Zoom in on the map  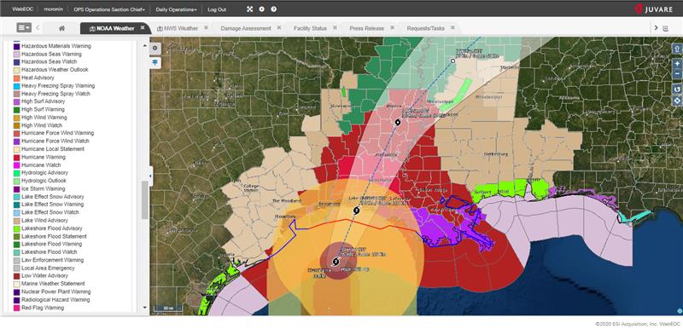677,64
